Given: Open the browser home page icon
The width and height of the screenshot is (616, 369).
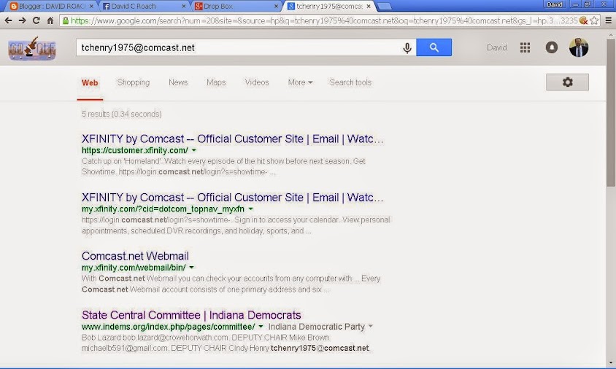Looking at the screenshot, I should [50, 20].
